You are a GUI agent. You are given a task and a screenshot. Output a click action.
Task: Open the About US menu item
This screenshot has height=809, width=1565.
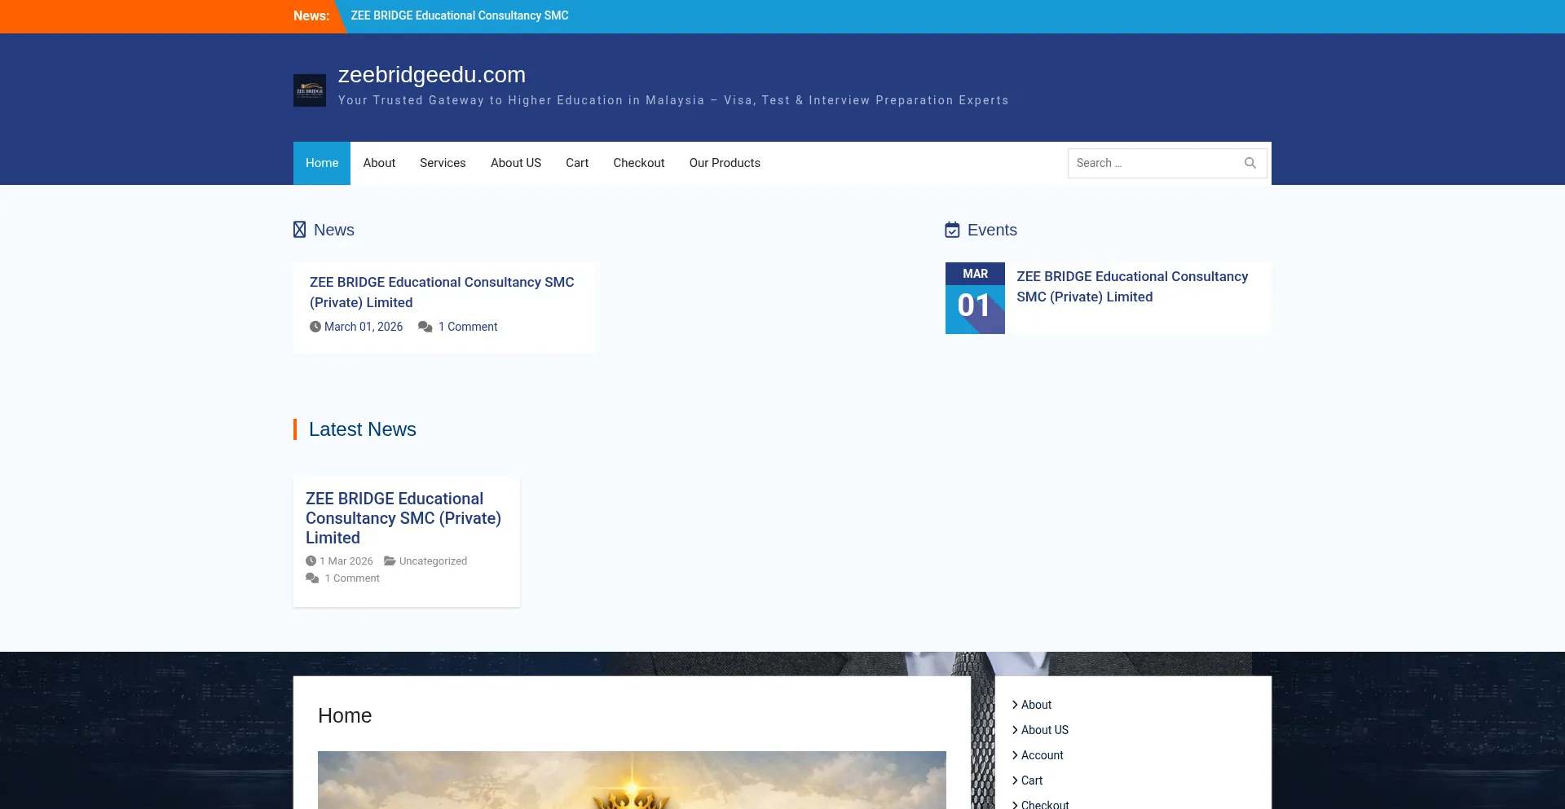coord(516,163)
